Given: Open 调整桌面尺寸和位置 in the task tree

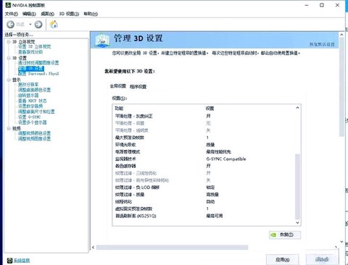Looking at the screenshot, I should [36, 112].
